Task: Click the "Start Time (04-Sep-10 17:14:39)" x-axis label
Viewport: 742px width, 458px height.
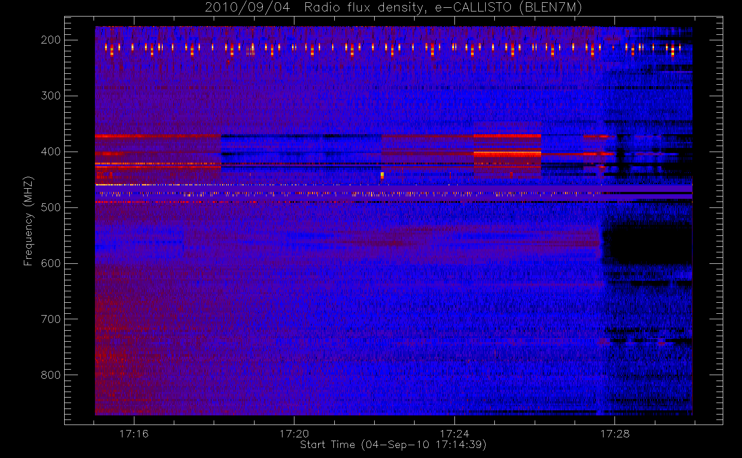Action: click(x=393, y=445)
